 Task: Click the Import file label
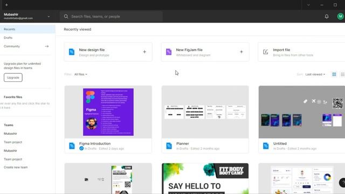[x=281, y=50]
